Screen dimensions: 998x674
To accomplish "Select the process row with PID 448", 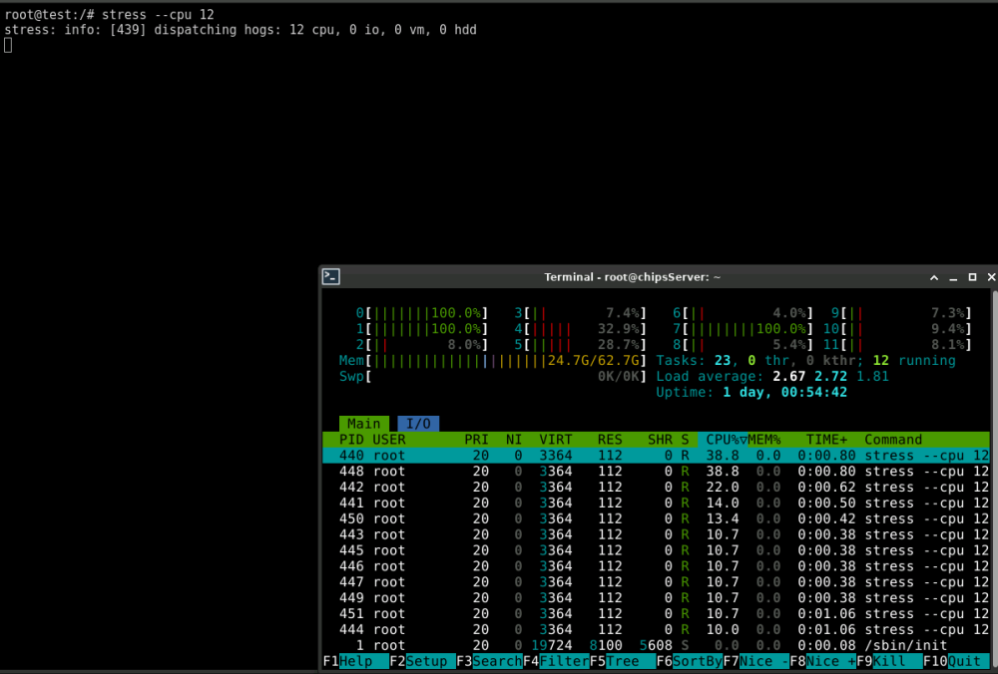I will 657,472.
